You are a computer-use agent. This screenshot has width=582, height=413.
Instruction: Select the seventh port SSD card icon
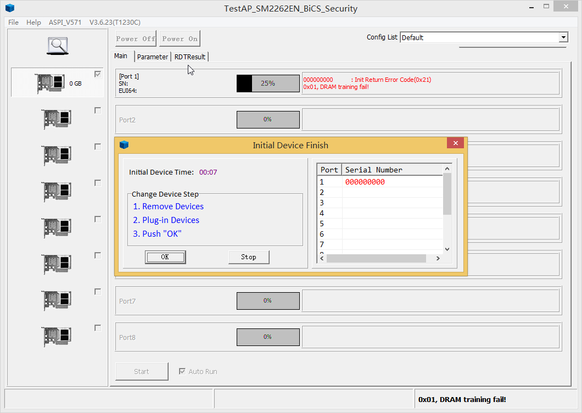click(57, 300)
